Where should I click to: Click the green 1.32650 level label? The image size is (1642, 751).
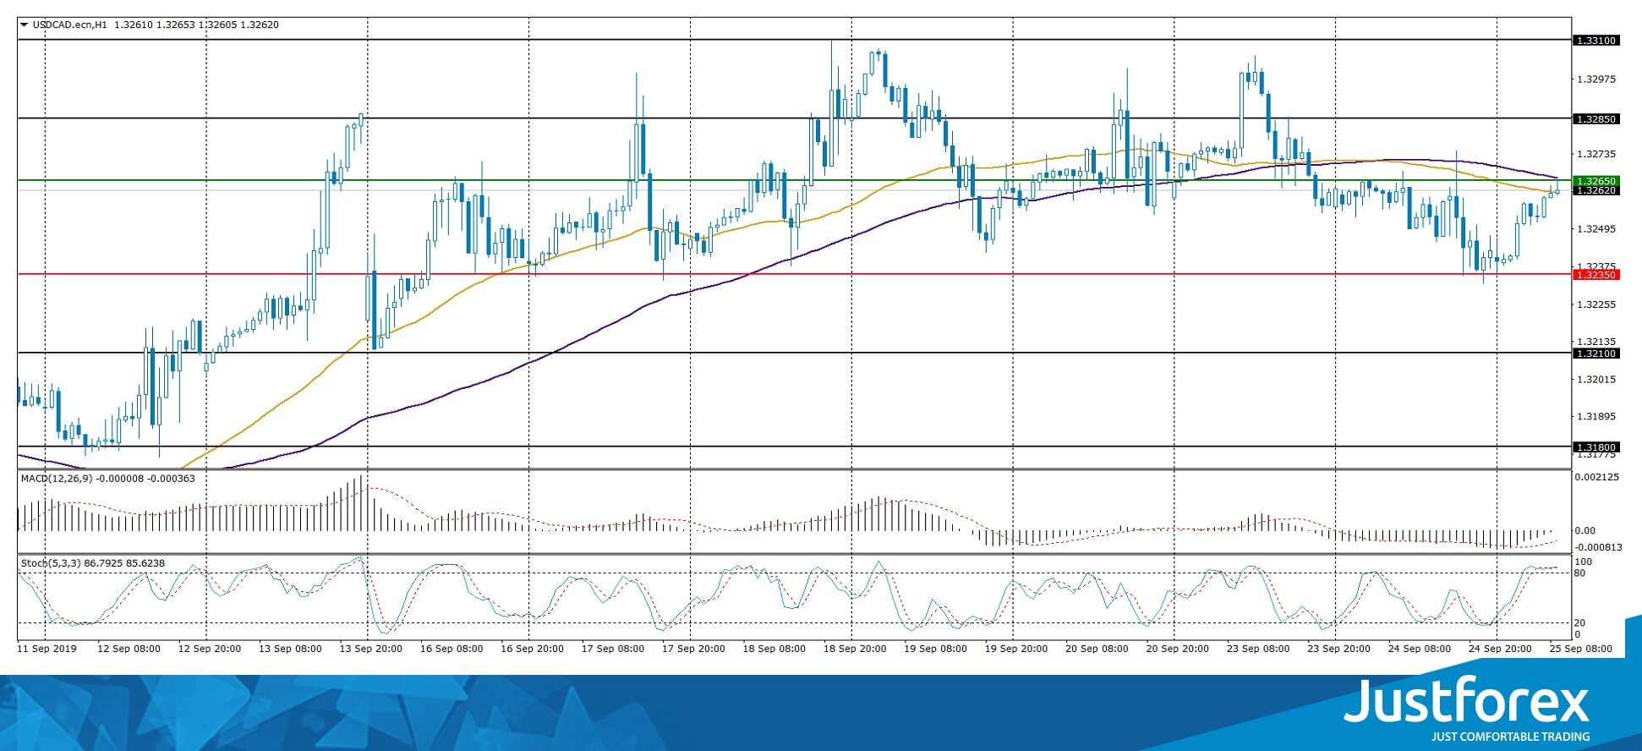point(1595,181)
